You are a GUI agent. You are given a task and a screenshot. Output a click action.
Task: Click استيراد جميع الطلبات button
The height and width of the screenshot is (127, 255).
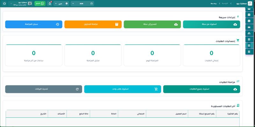[x=201, y=89]
